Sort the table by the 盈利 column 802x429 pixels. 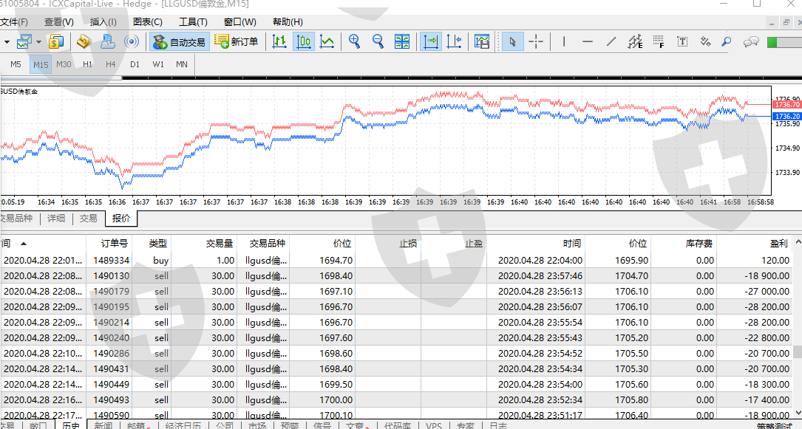[x=778, y=243]
